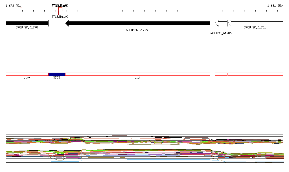Click the upper multicolored expression profile band
Image resolution: width=289 pixels, height=172 pixels.
coord(141,140)
